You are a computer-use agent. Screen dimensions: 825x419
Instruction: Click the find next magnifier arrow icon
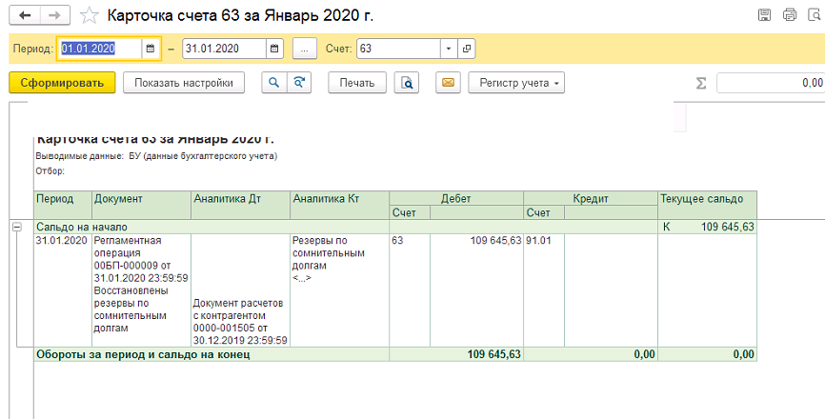click(299, 83)
